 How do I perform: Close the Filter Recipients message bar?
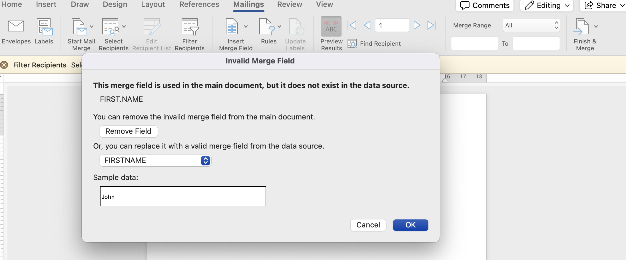coord(4,65)
